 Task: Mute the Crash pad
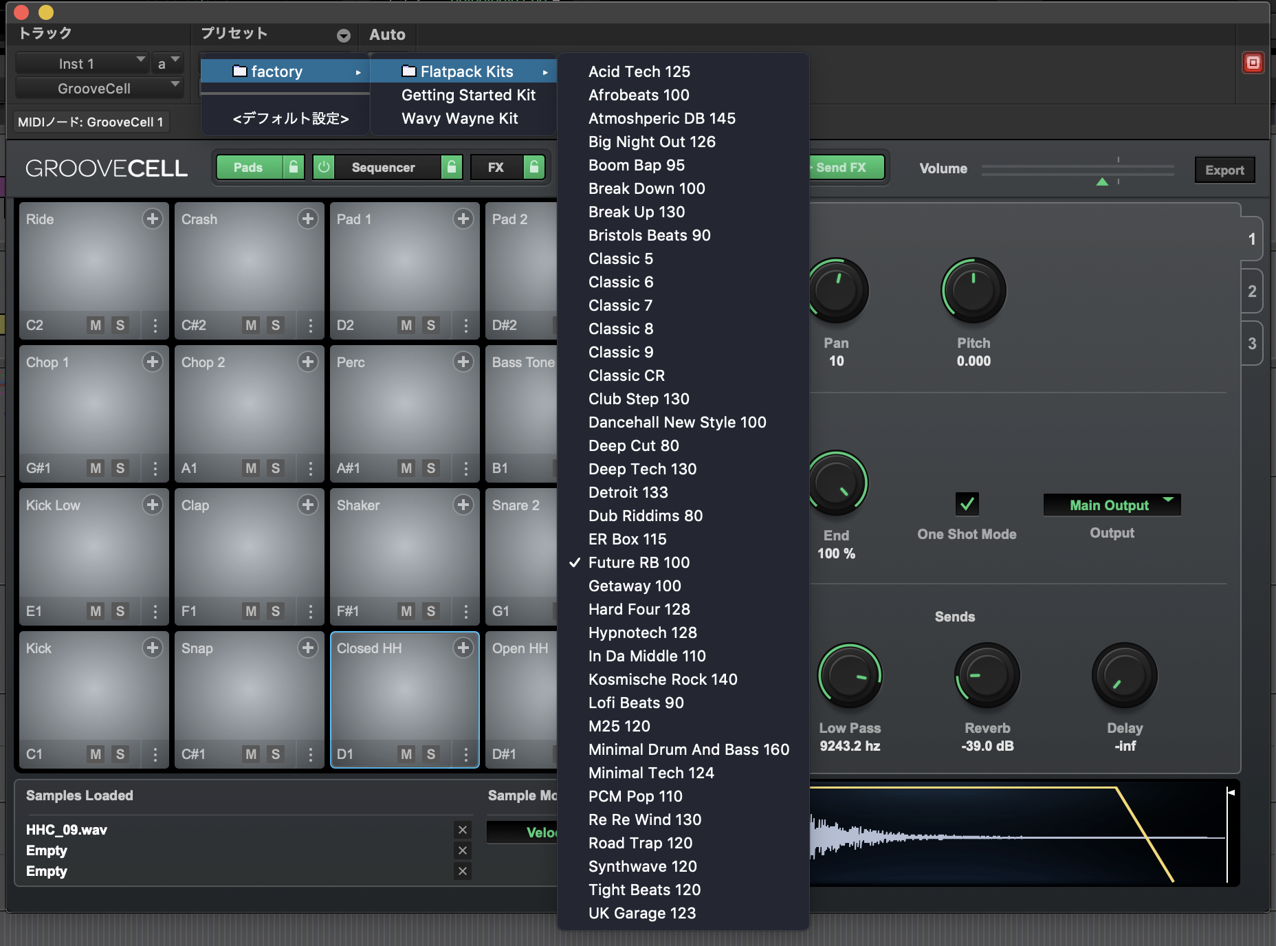coord(251,325)
